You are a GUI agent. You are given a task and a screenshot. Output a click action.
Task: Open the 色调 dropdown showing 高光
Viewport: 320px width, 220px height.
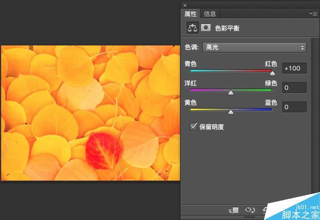[x=254, y=48]
